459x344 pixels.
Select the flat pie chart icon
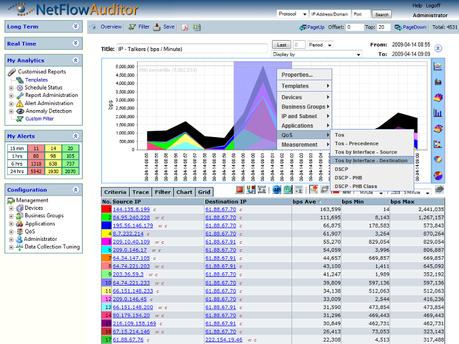coord(438,175)
